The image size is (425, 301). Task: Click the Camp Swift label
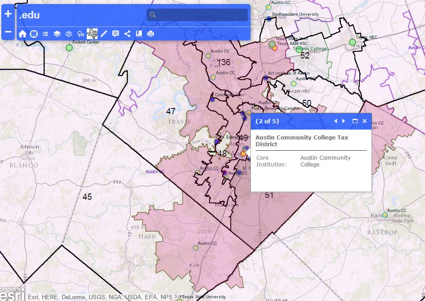tap(390, 161)
